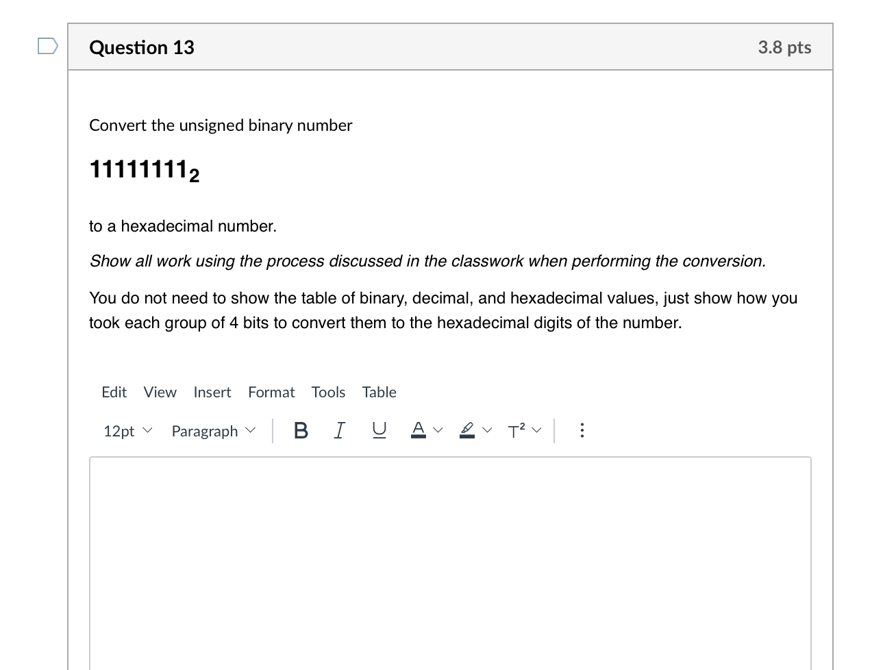Open the Format menu
The height and width of the screenshot is (670, 896).
coord(271,392)
